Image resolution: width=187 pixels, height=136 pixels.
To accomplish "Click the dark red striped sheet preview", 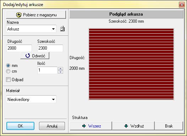I will tap(131, 64).
